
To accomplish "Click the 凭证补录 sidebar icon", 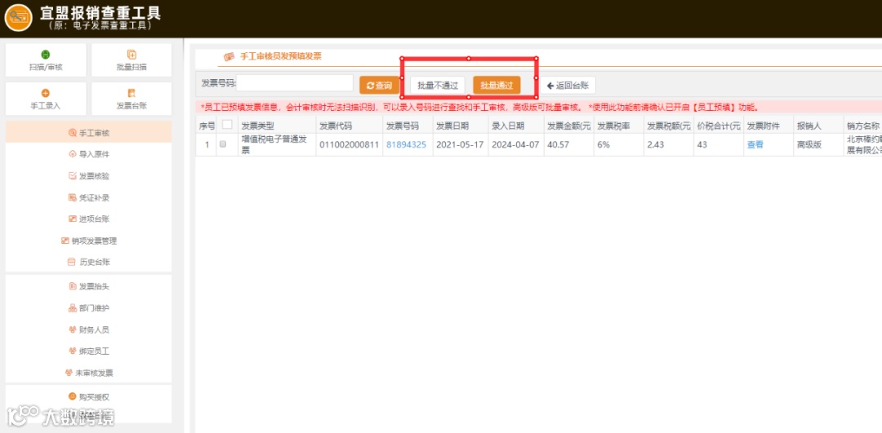I will 72,197.
